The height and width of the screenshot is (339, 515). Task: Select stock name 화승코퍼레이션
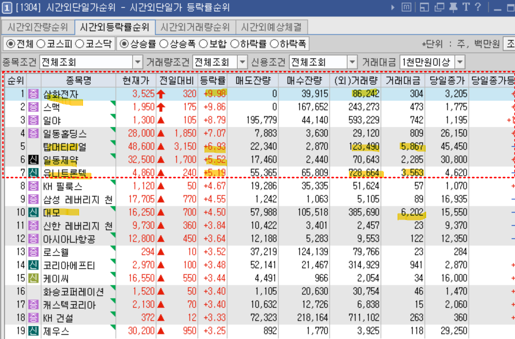point(74,291)
